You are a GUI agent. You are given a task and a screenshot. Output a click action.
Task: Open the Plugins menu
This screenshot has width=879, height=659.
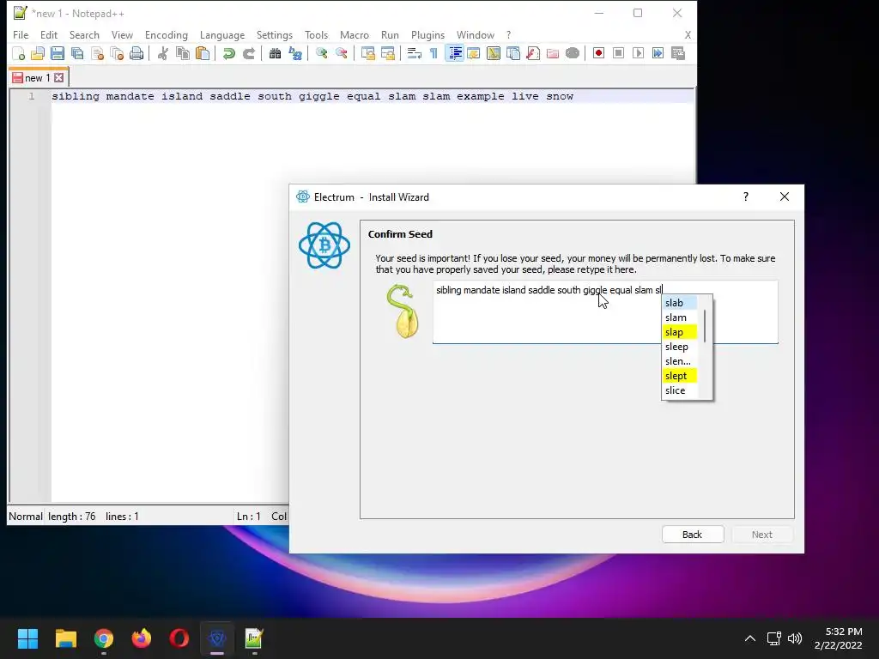[427, 34]
